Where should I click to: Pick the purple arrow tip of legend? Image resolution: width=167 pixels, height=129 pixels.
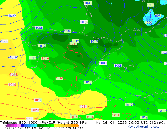click(x=6, y=126)
